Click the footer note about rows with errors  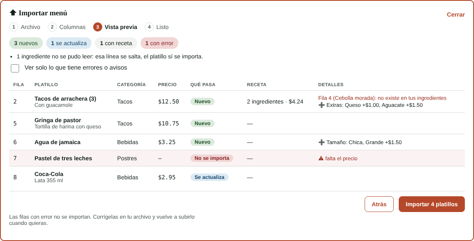pyautogui.click(x=102, y=220)
